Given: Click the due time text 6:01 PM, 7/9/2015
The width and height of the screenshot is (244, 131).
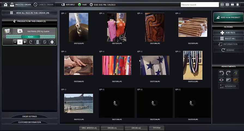Looking at the screenshot, I should click(108, 5).
